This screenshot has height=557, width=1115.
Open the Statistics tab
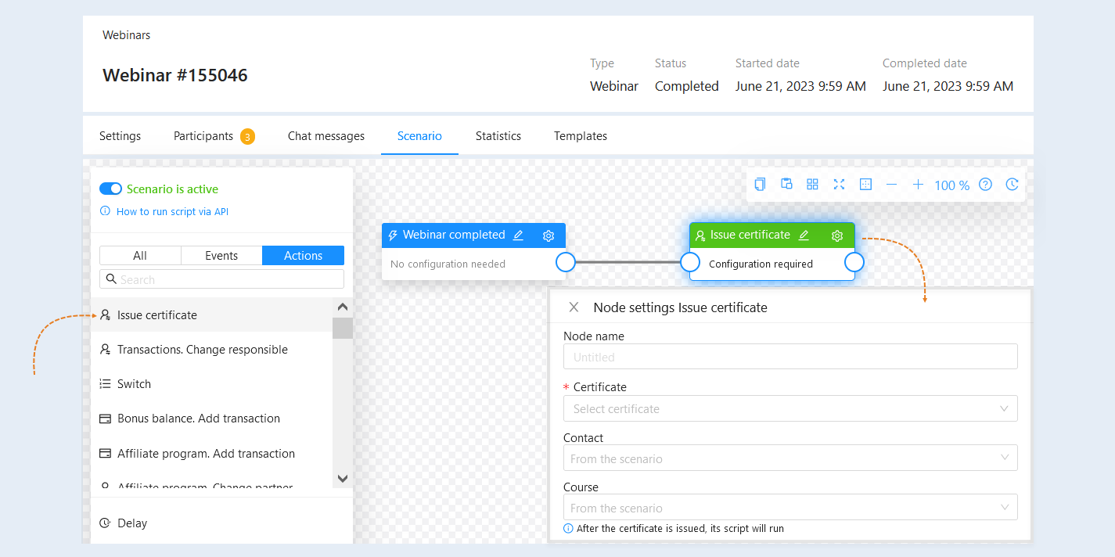point(498,136)
